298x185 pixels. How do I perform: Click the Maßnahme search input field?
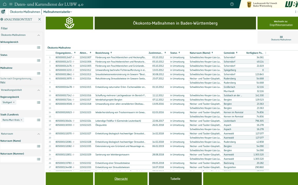click(18, 73)
